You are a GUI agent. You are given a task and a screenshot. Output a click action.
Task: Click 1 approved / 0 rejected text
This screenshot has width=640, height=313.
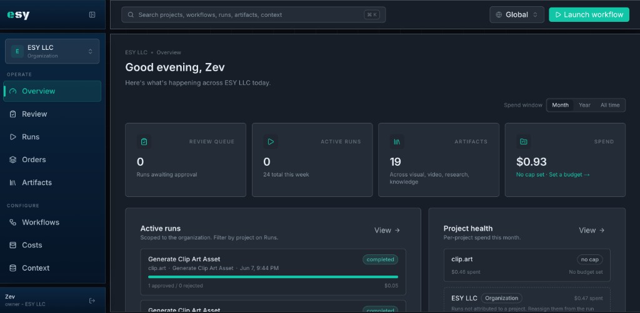coord(176,286)
